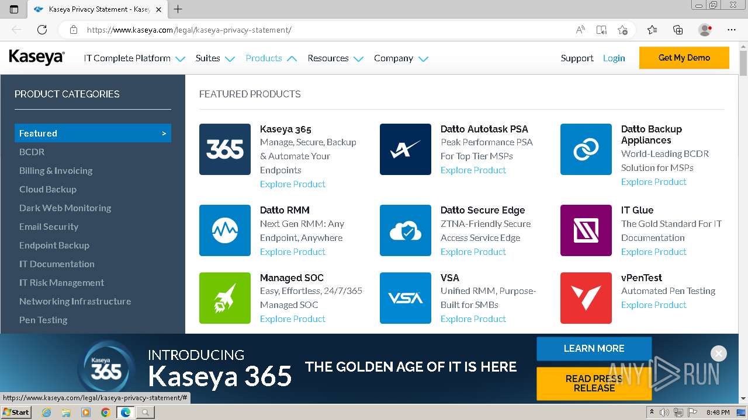The height and width of the screenshot is (420, 748).
Task: Explore Product link under Datto Autotask PSA
Action: point(473,170)
